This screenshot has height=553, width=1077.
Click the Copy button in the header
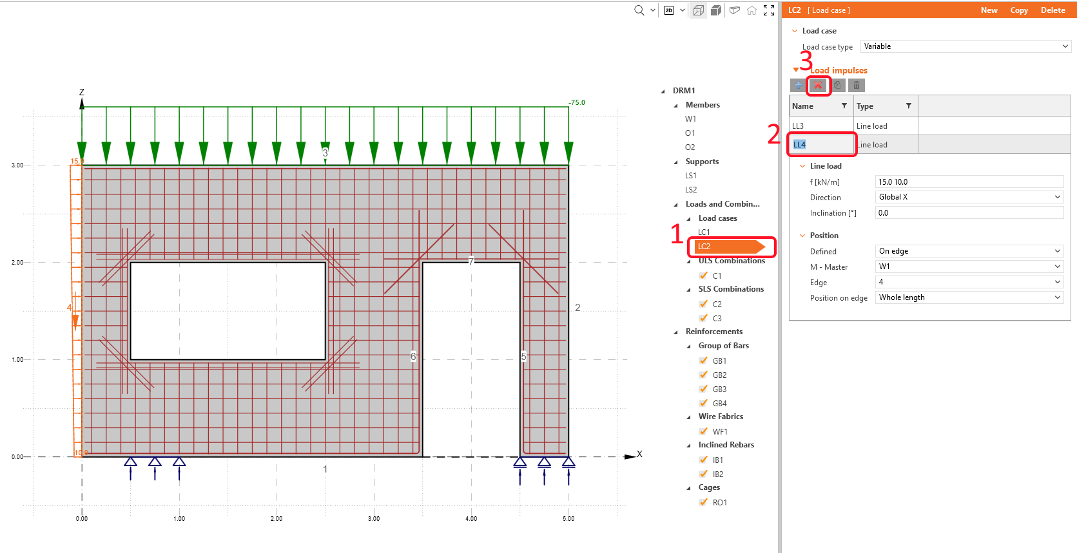(1018, 10)
